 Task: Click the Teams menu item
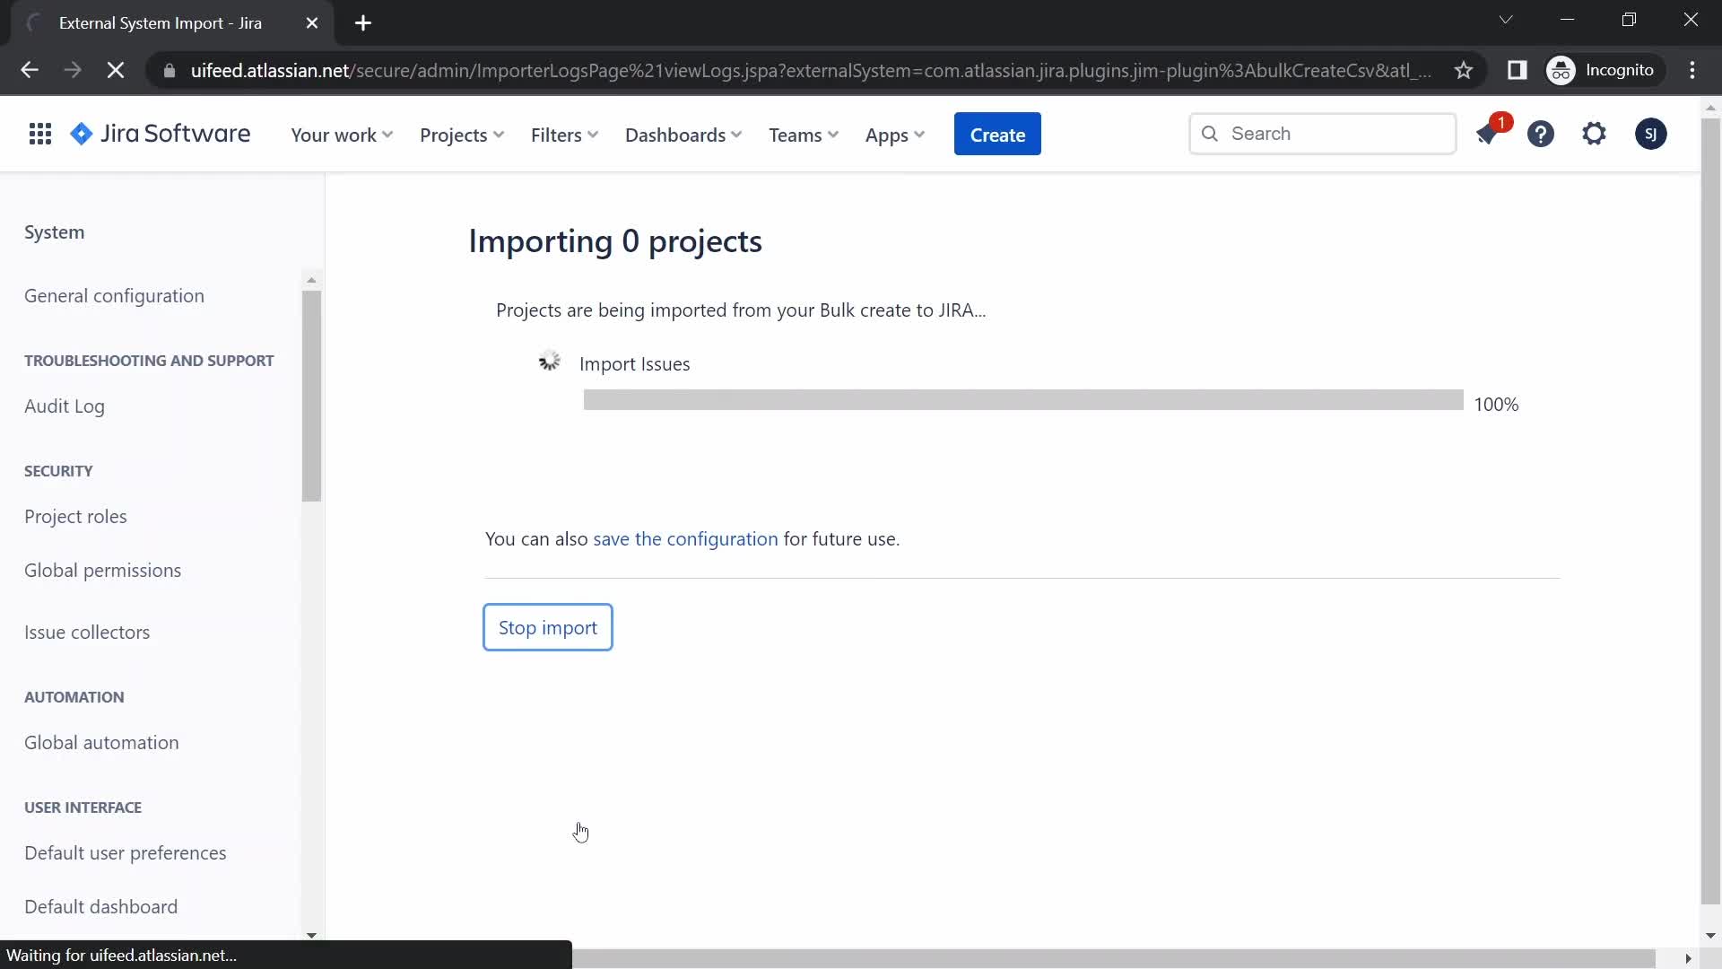[x=803, y=134]
